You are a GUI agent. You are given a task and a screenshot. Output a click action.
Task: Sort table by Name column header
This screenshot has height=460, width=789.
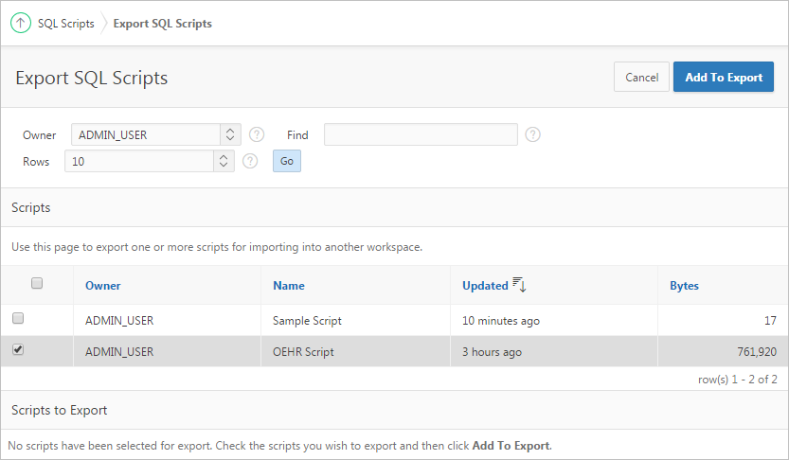click(289, 285)
